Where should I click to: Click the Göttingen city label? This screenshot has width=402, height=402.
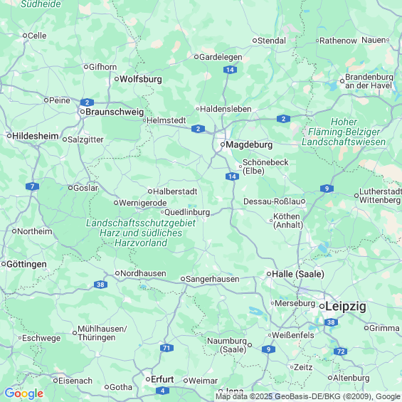click(x=26, y=264)
